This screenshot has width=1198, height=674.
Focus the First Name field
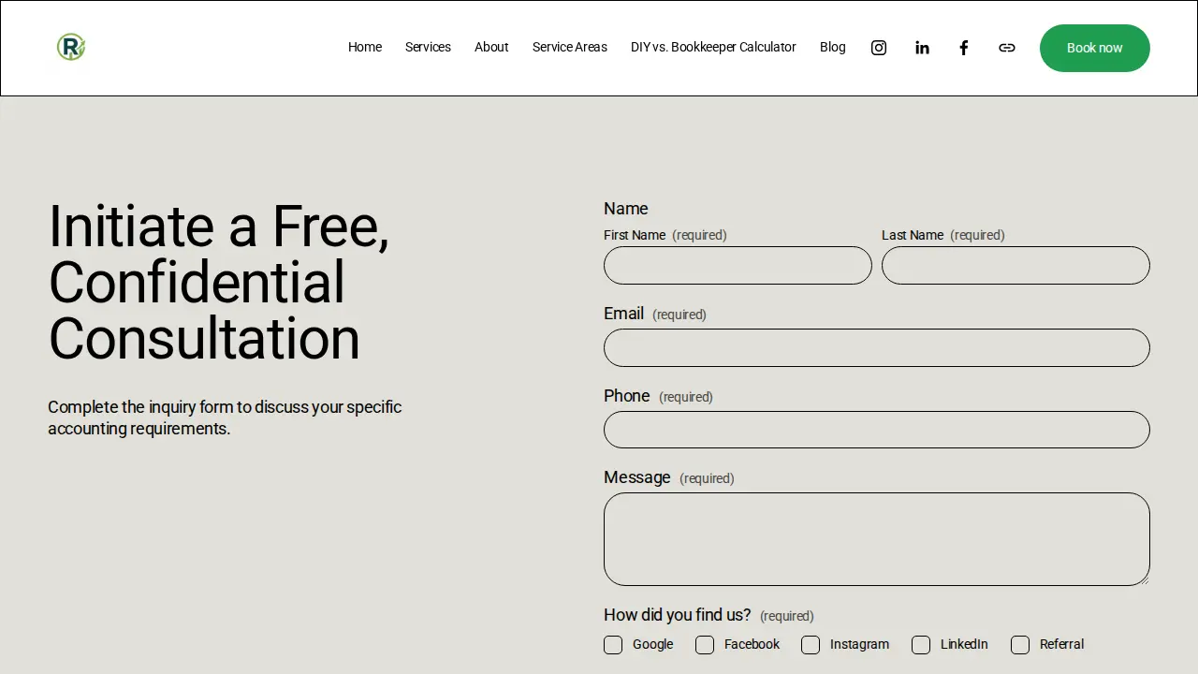(738, 266)
